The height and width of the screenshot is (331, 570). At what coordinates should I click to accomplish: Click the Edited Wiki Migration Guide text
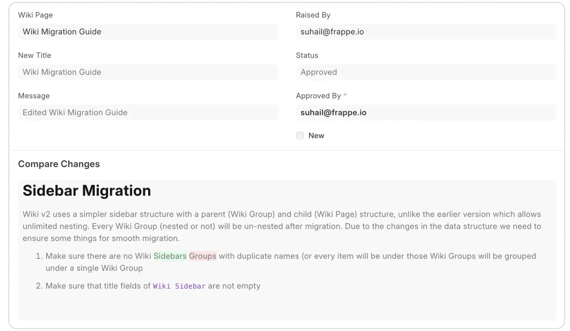[x=75, y=112]
